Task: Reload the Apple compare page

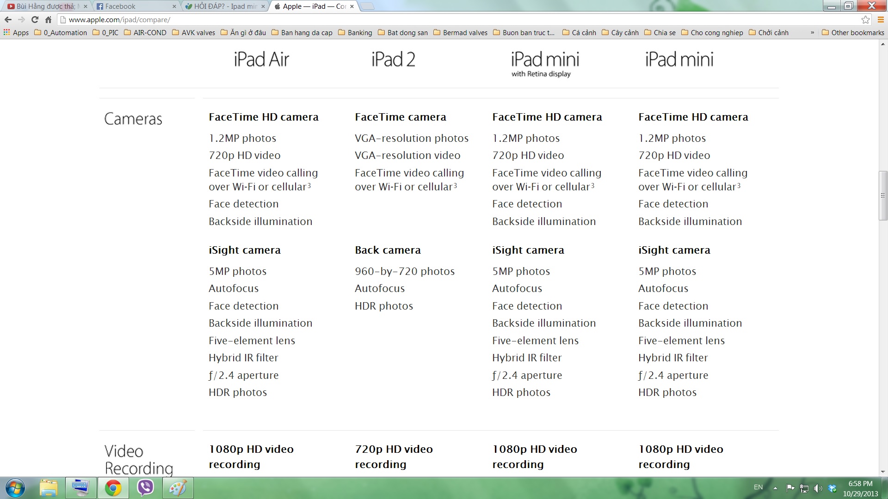Action: coord(35,19)
